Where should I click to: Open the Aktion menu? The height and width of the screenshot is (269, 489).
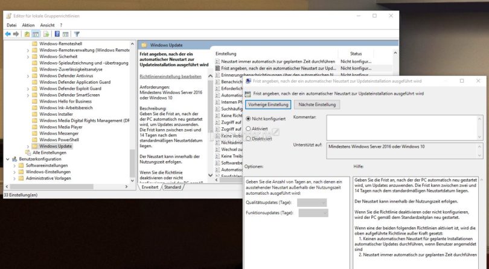click(28, 25)
